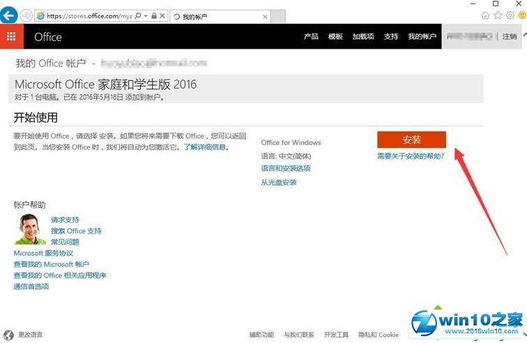Click the Microsoft Office 家庭和学生版 2016 heading
The image size is (527, 343).
click(105, 84)
